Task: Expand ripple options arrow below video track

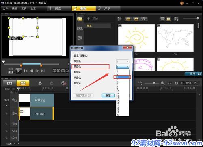Action: tap(6, 105)
